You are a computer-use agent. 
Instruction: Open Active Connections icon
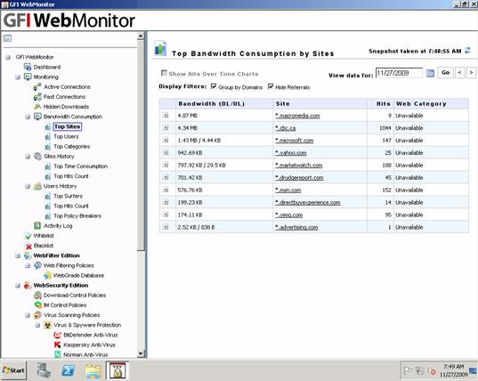click(x=37, y=87)
